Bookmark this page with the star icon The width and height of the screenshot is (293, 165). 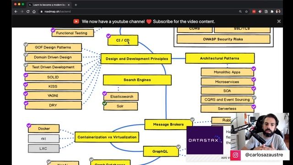[x=246, y=11]
